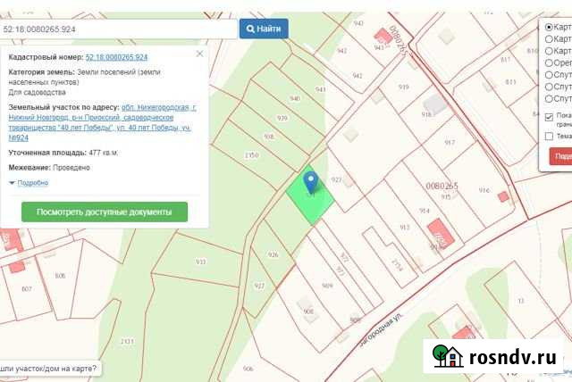The height and width of the screenshot is (382, 572).
Task: Expand the Подробно details section
Action: [x=32, y=183]
